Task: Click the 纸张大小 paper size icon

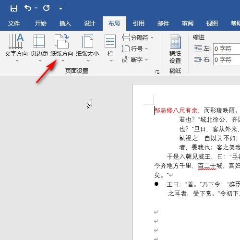Action: click(87, 41)
